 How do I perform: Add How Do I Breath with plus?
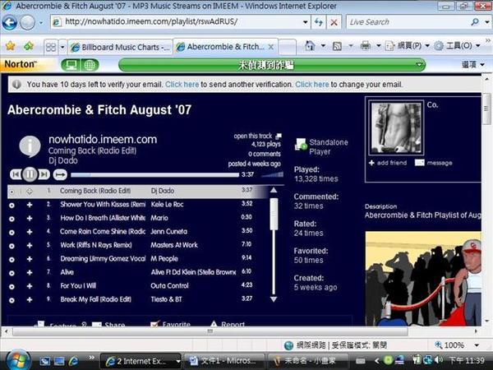[30, 219]
